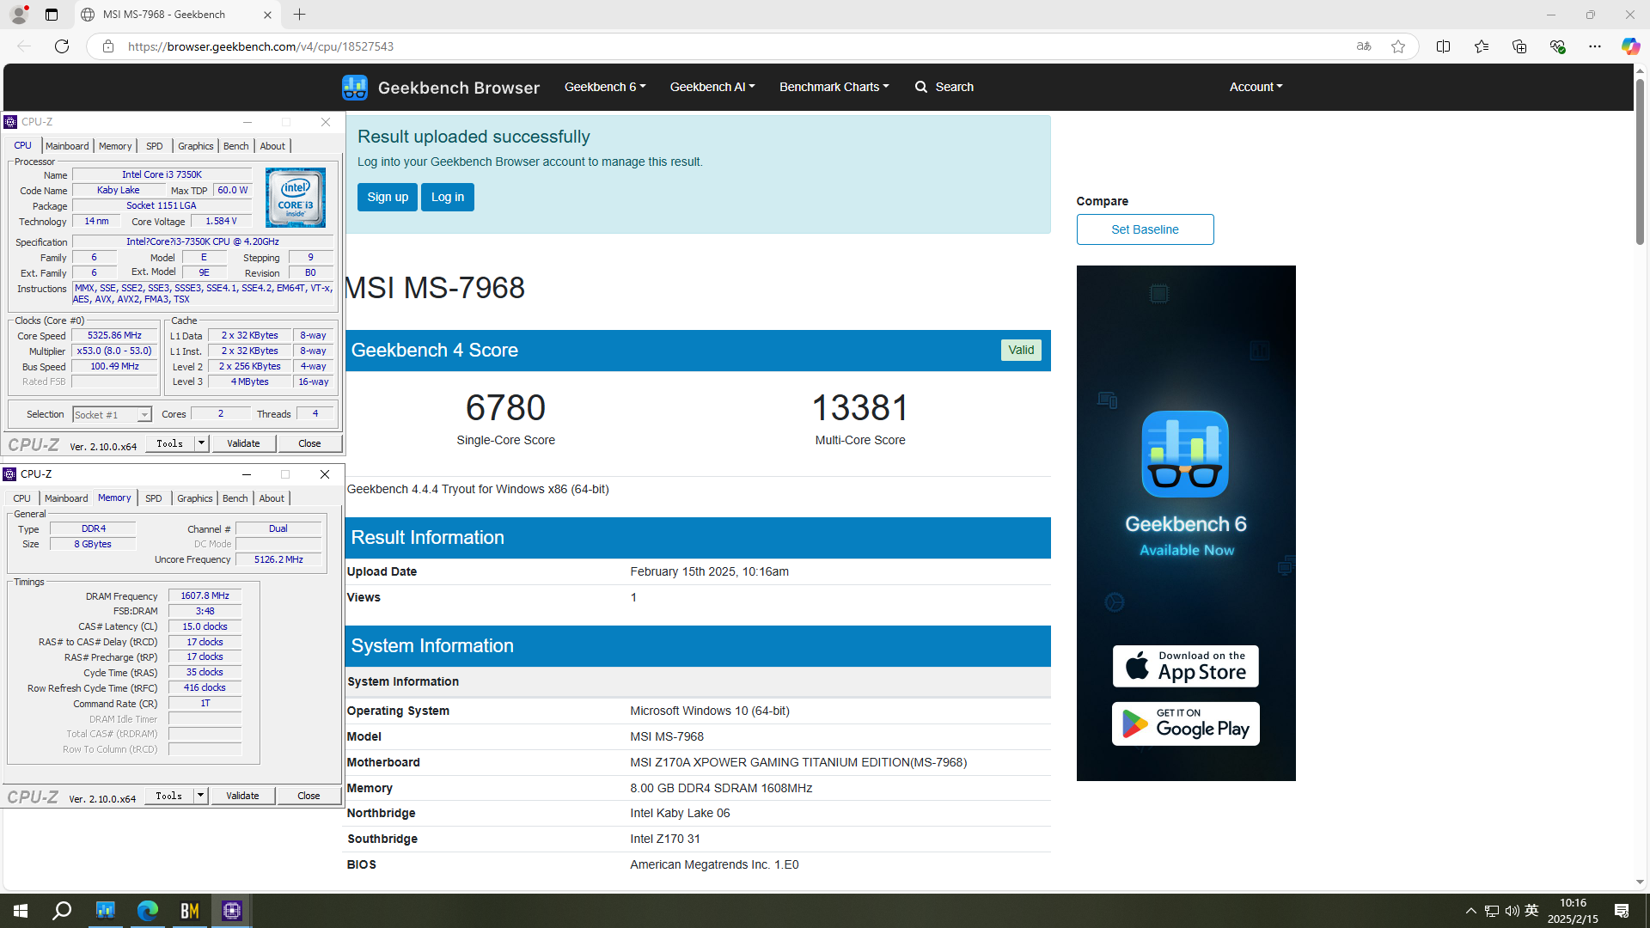The width and height of the screenshot is (1650, 928).
Task: Click the translate page icon in address bar
Action: pos(1364,46)
